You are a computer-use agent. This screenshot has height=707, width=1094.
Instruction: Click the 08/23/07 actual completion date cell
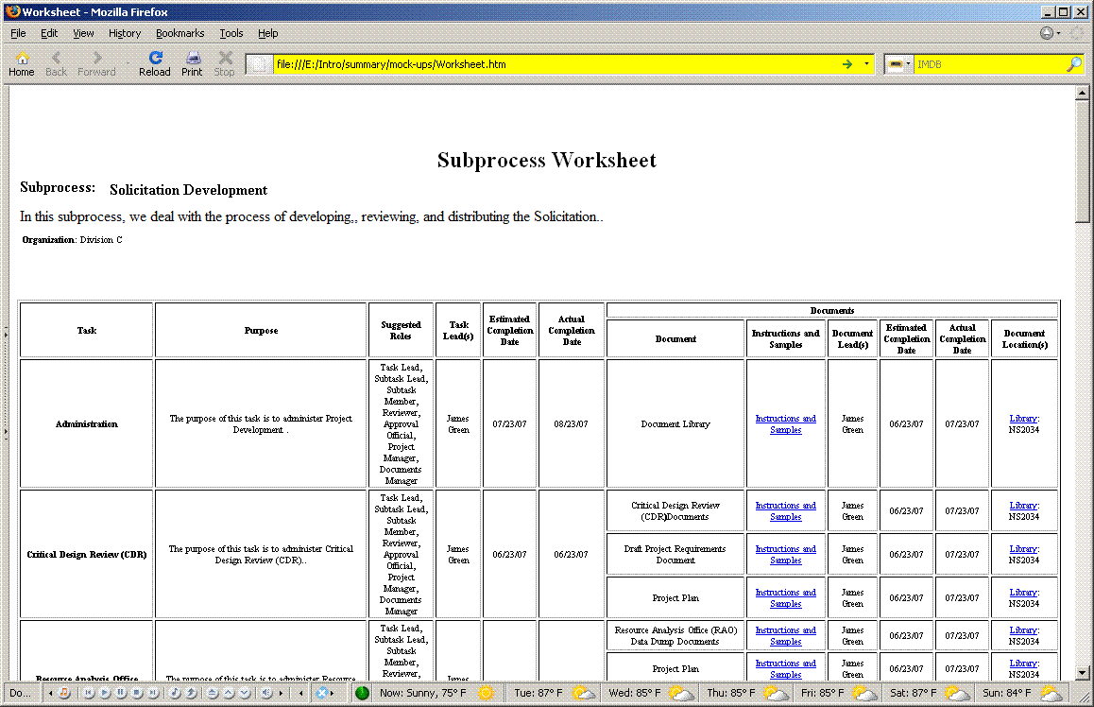571,423
